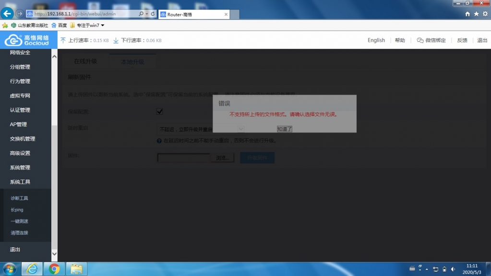Switch to 在线升级 tab

[85, 61]
